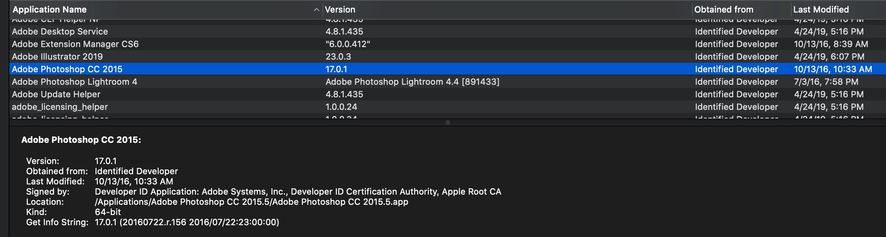The width and height of the screenshot is (886, 237).
Task: Click the "6.0.0.412" version cell
Action: [x=348, y=44]
